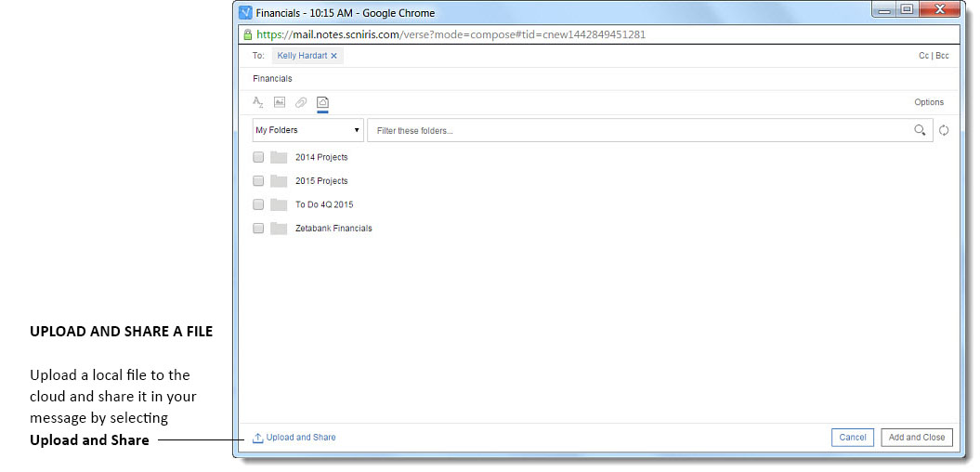Click the secure padlock icon in the address bar

tap(248, 34)
